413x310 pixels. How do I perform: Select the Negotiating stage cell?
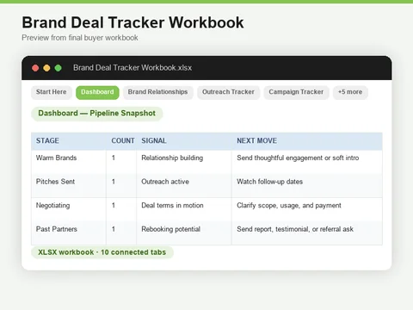(x=69, y=209)
